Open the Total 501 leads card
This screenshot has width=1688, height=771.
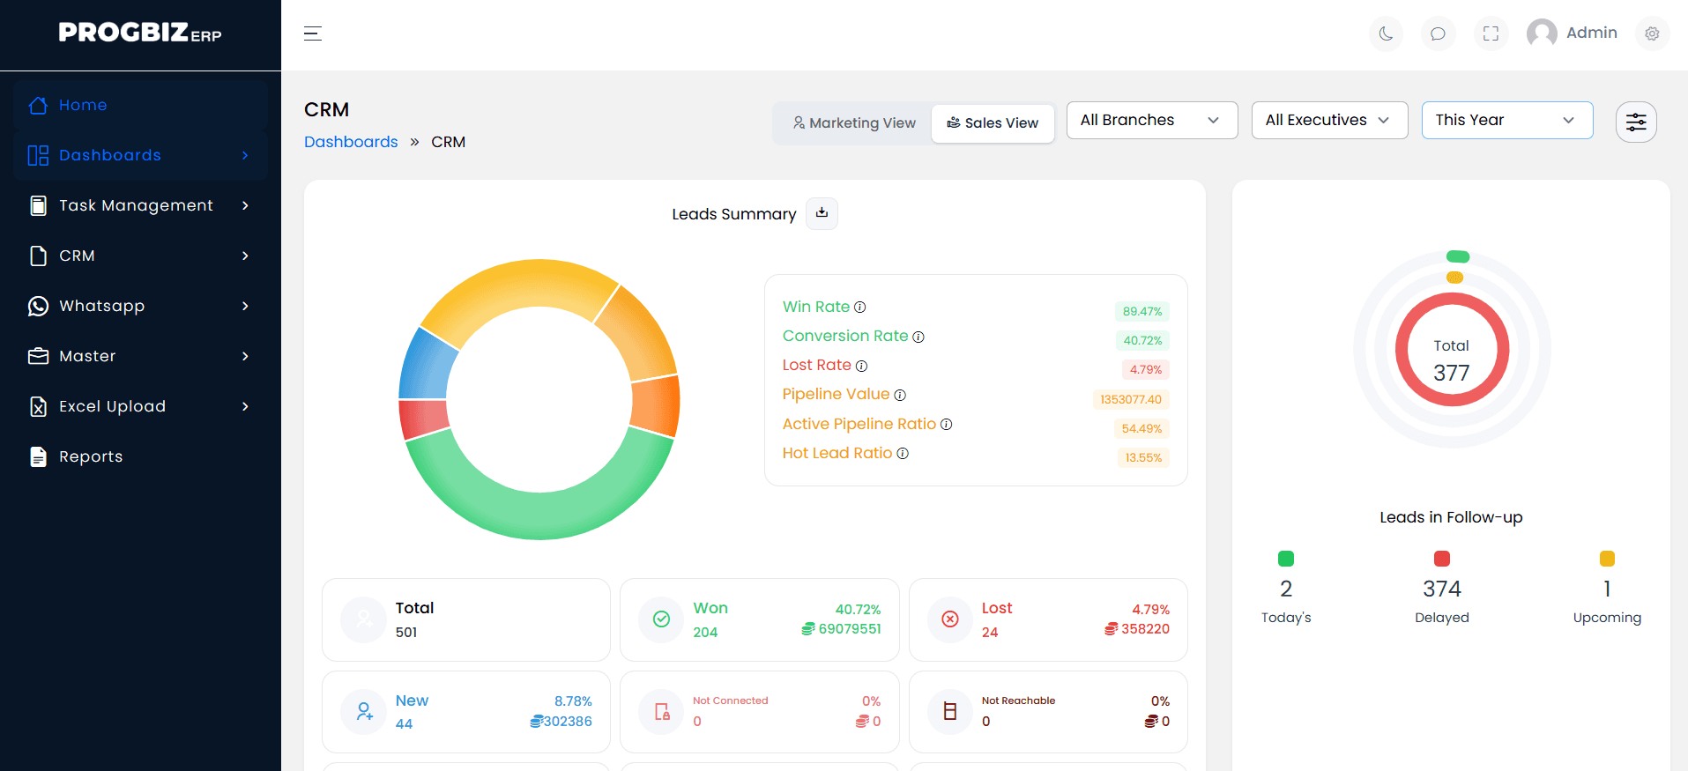(466, 619)
